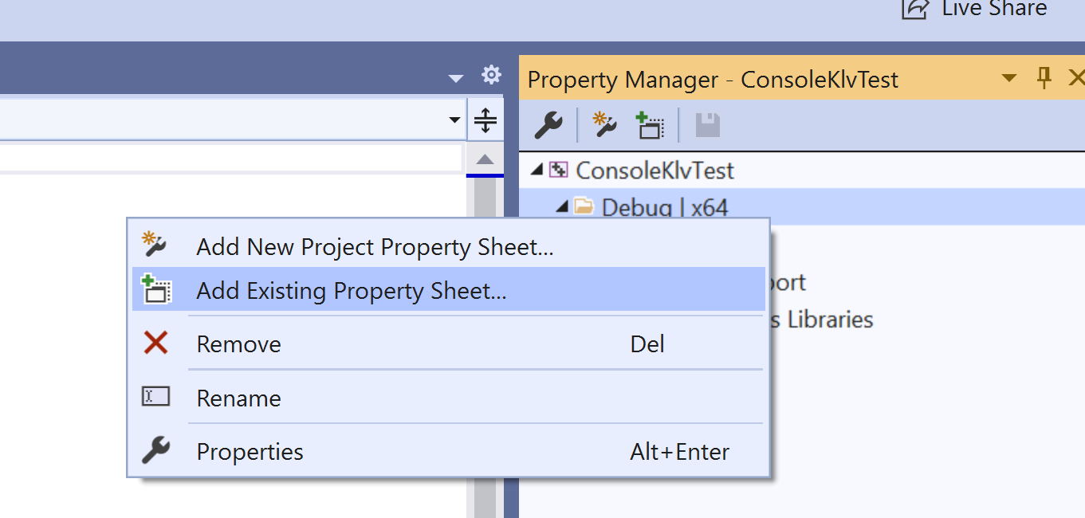
Task: Select the Add Existing Property Sheet toolbar icon
Action: 650,124
